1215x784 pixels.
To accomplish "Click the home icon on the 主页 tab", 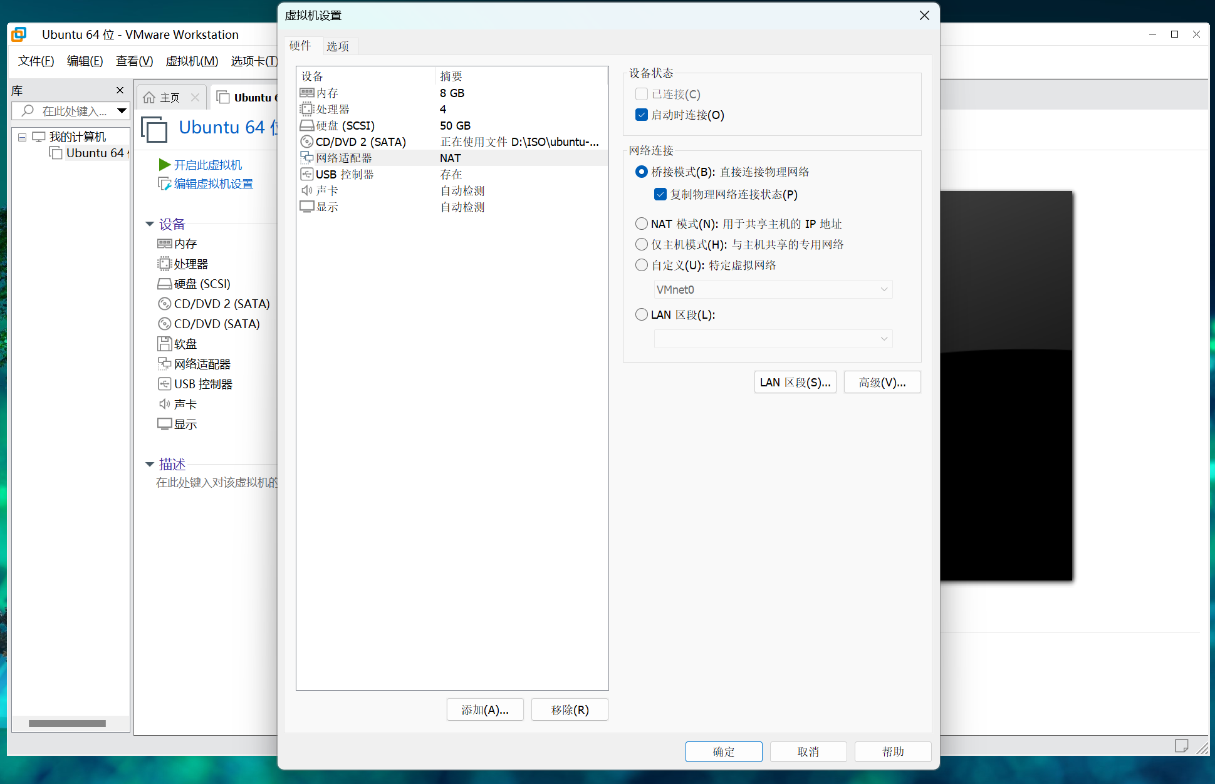I will [x=149, y=98].
